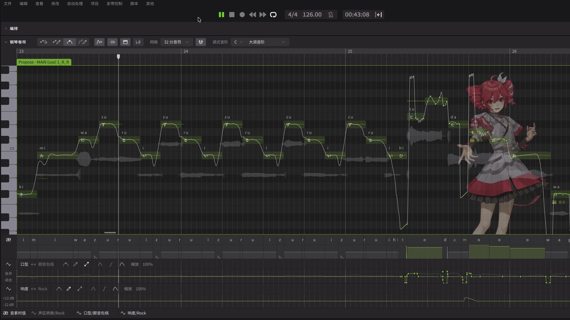Image resolution: width=570 pixels, height=320 pixels.
Task: Collapse the 钢琴卷帘 piano roll panel
Action: (x=6, y=42)
